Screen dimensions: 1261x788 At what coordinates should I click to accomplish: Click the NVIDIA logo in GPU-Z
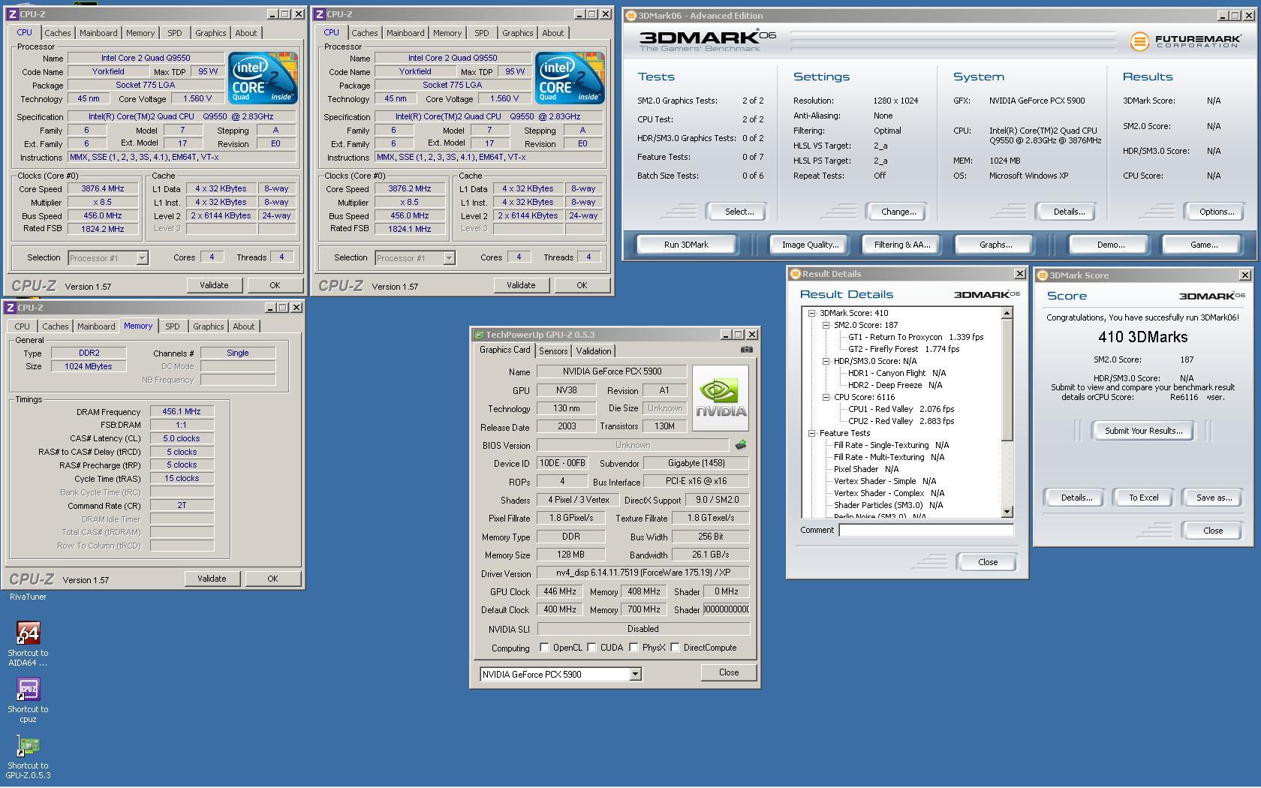[x=721, y=398]
